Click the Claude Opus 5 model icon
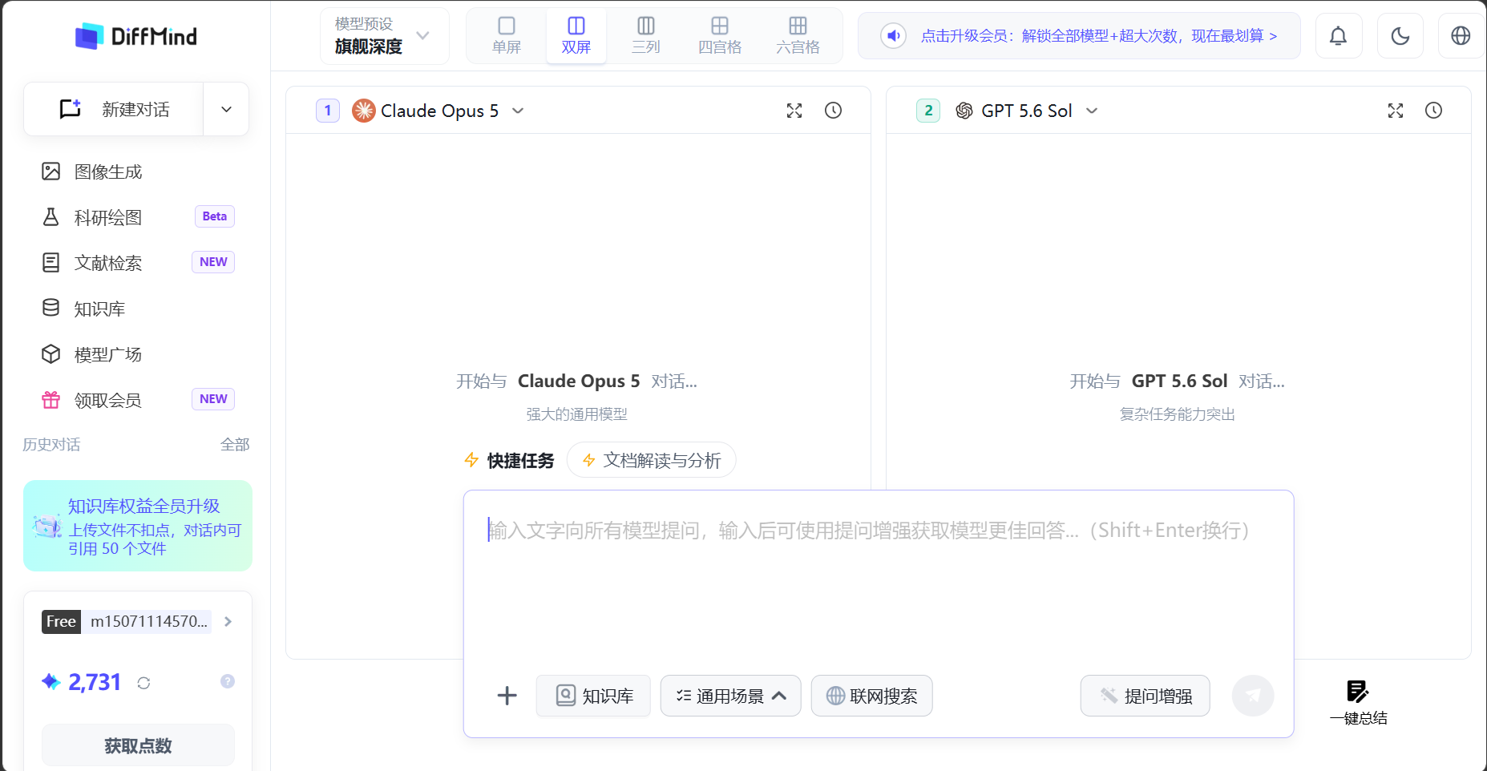 pos(364,111)
